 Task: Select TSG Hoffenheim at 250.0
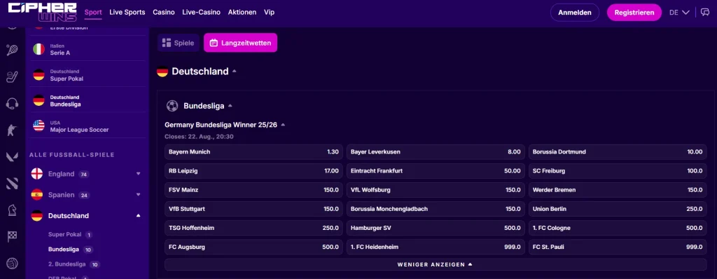tap(253, 228)
